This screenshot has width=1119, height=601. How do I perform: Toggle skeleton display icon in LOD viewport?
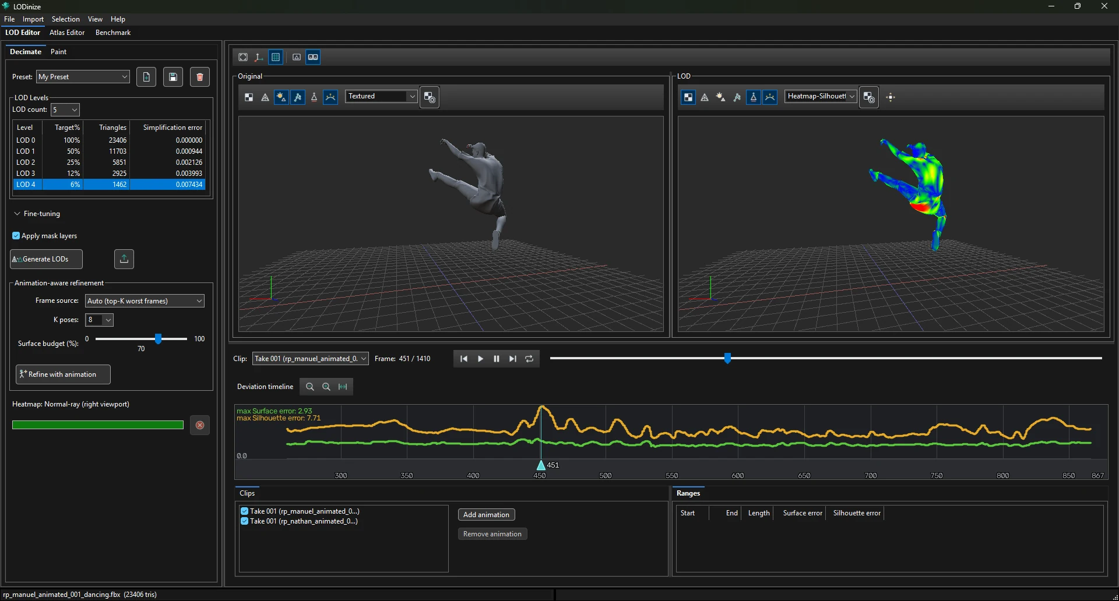pos(737,97)
